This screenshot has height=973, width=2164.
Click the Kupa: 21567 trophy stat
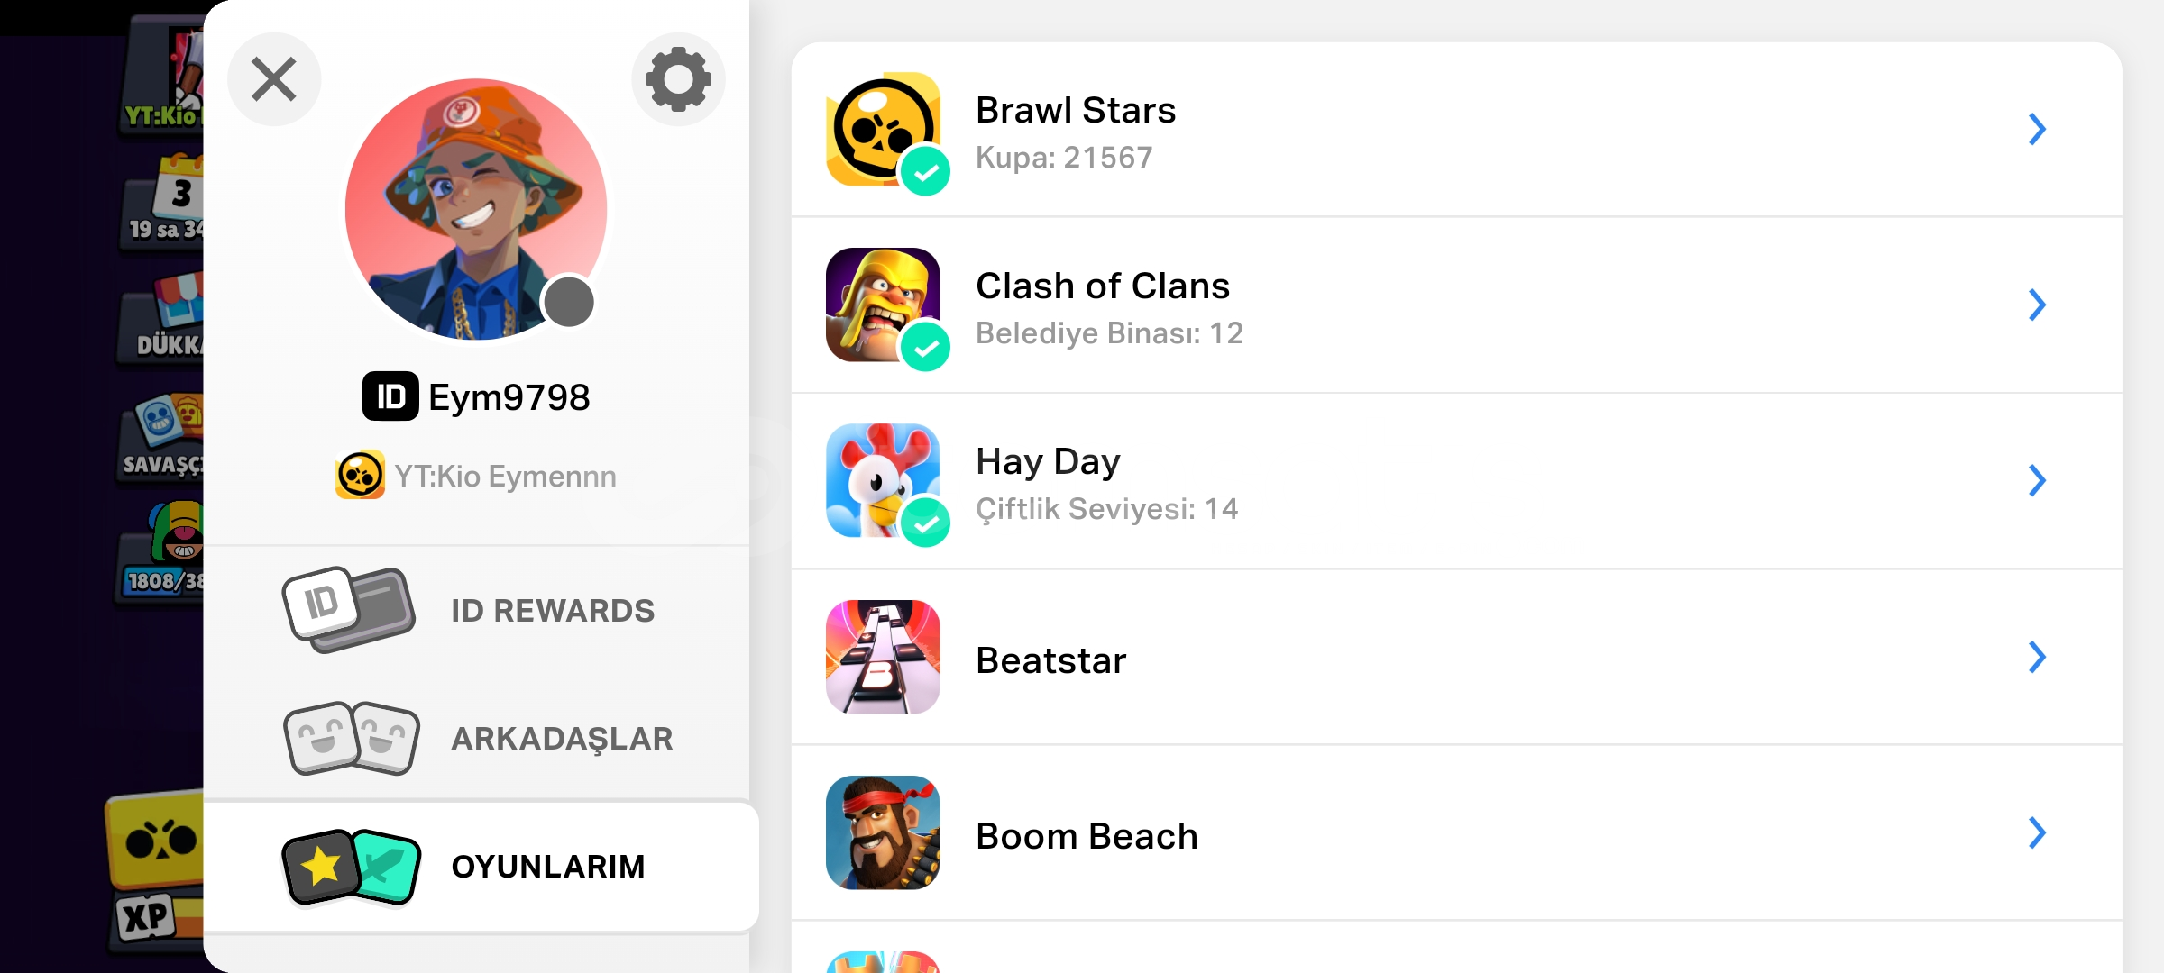[x=1064, y=157]
